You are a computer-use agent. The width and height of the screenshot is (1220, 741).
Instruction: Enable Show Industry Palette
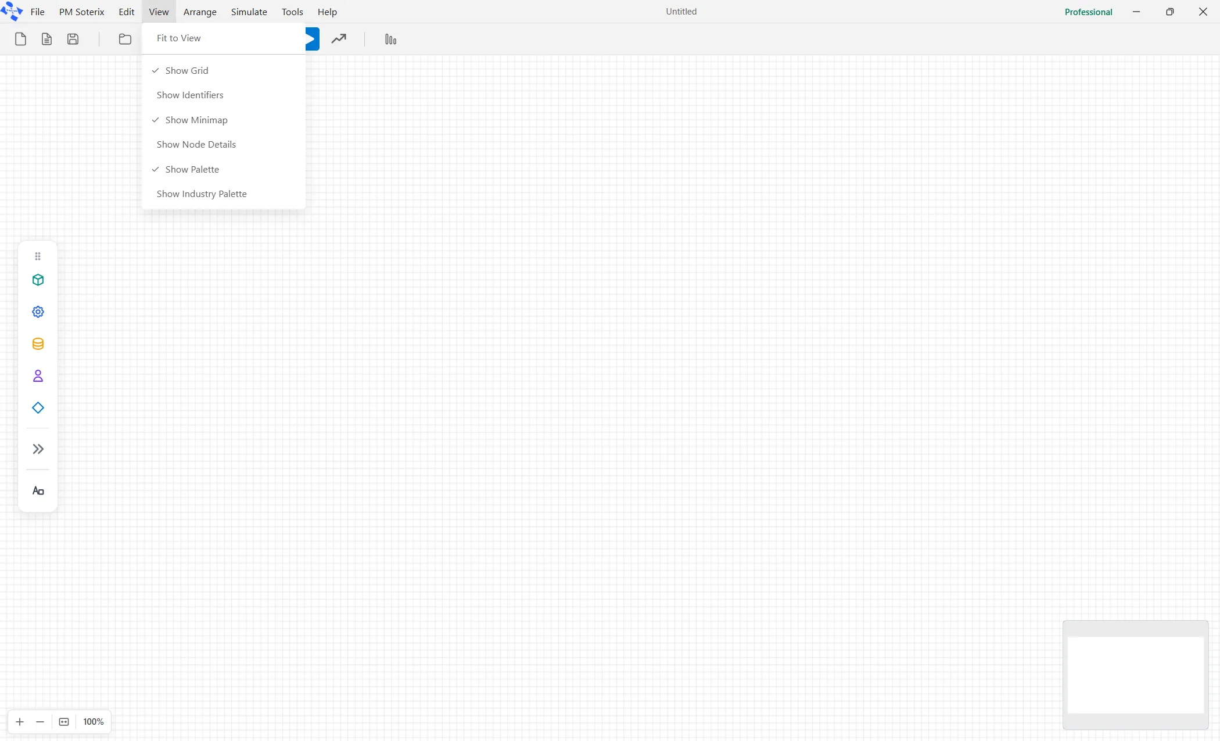[224, 194]
